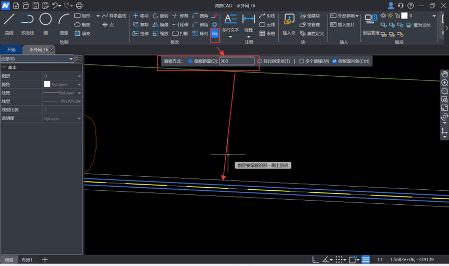The width and height of the screenshot is (449, 266).
Task: Select the Line (直线) drawing tool
Action: coord(9,23)
